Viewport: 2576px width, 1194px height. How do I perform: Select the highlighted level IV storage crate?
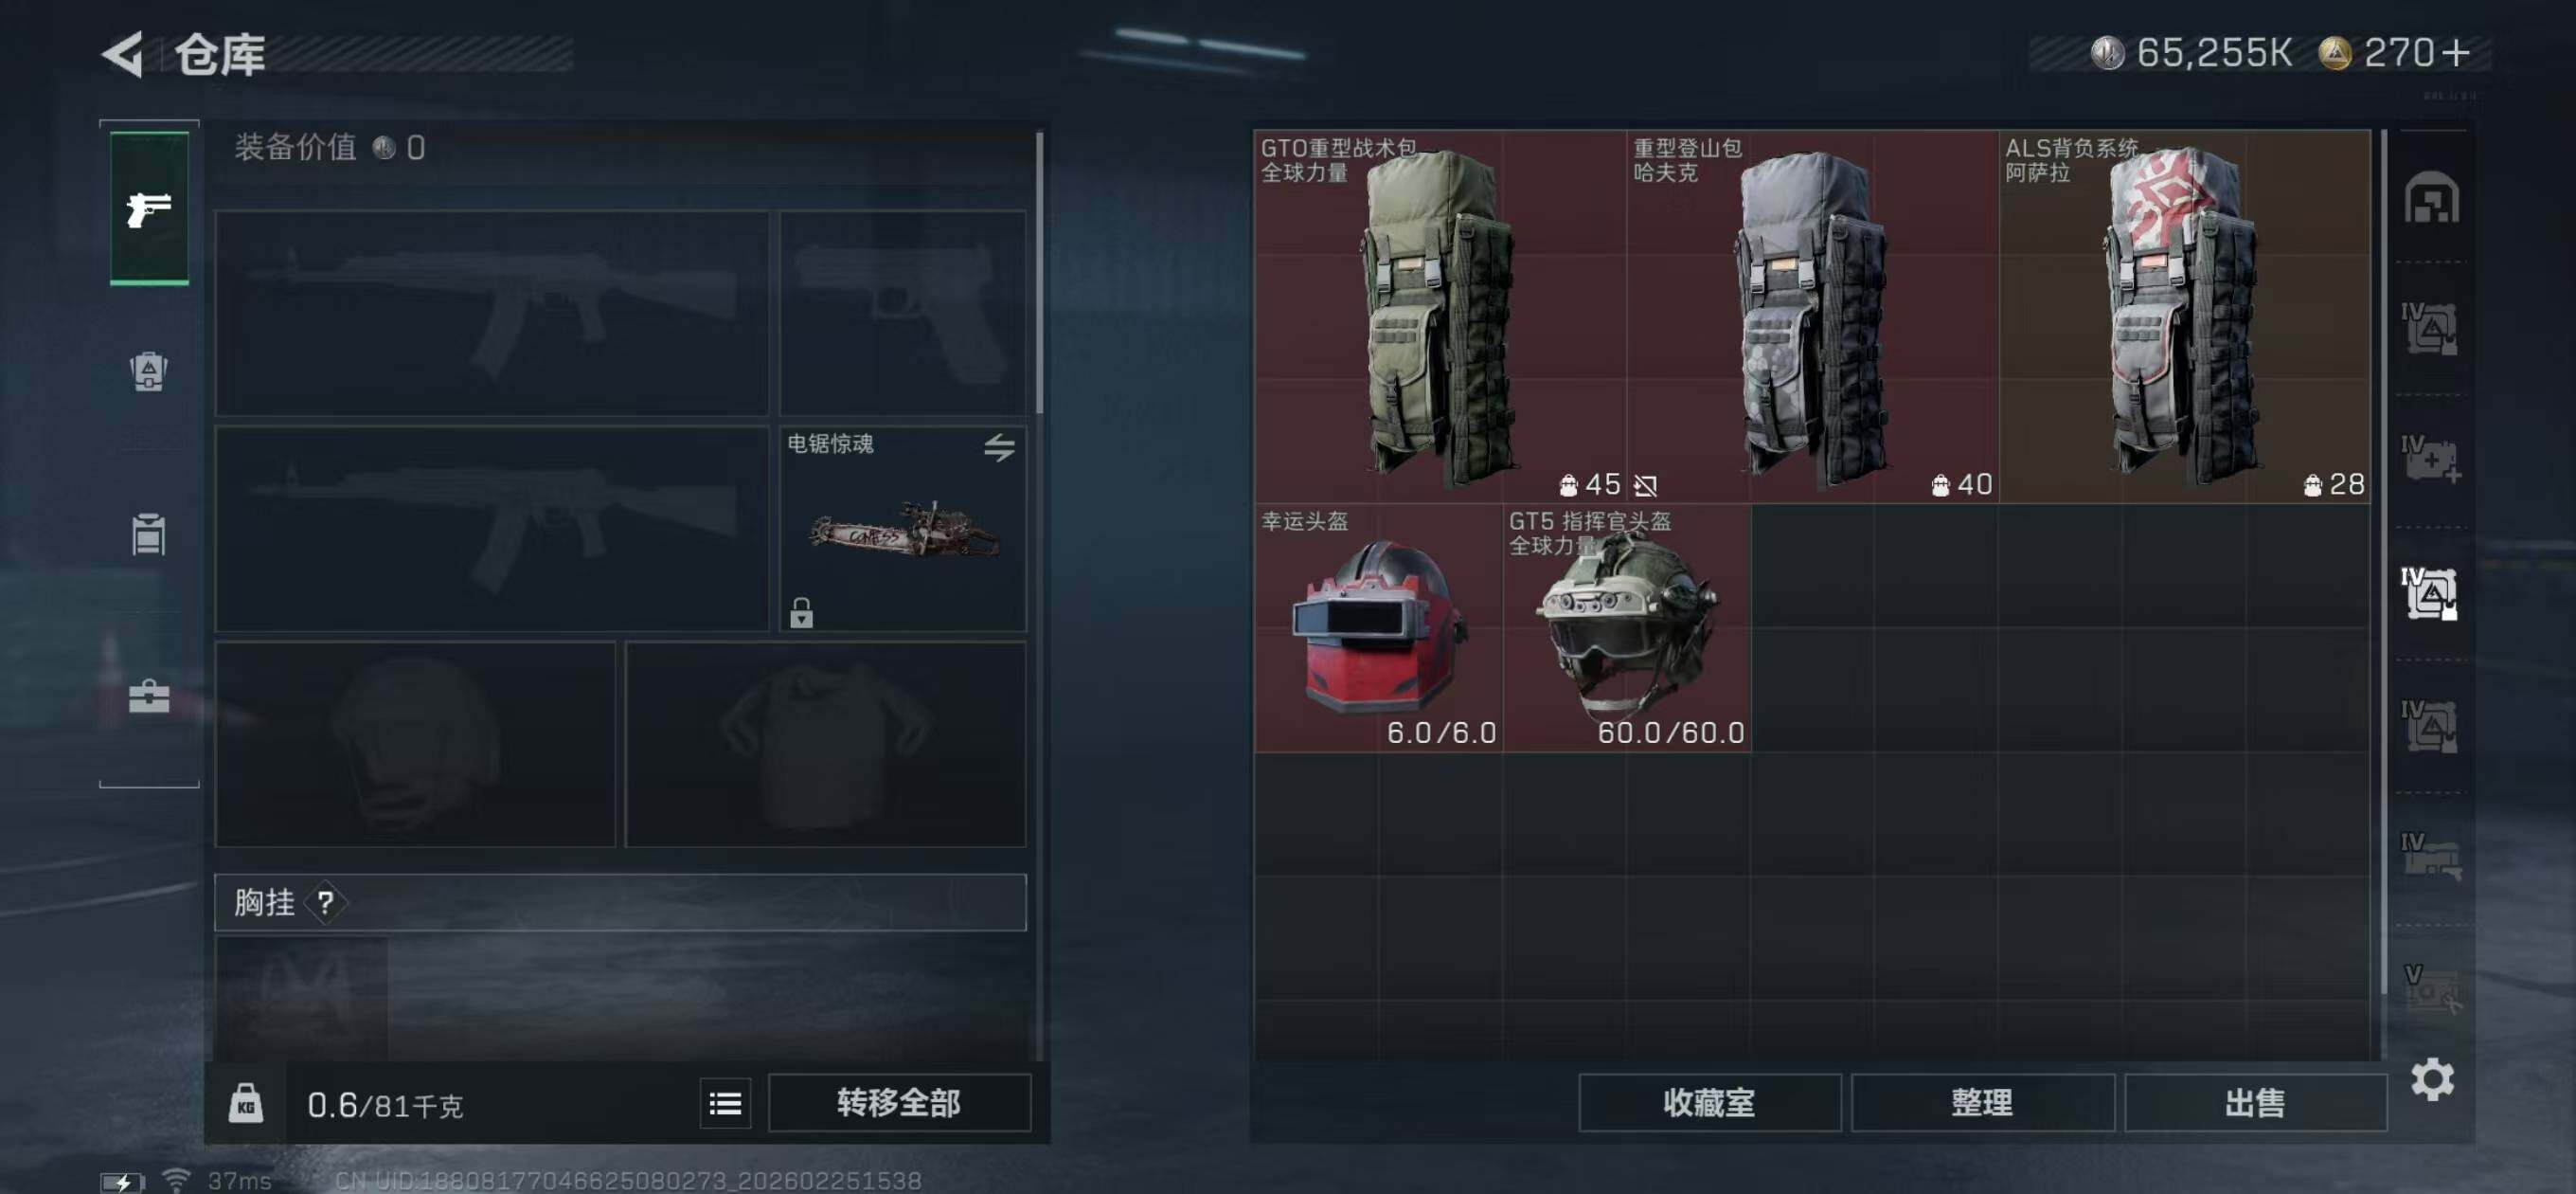click(x=2430, y=593)
